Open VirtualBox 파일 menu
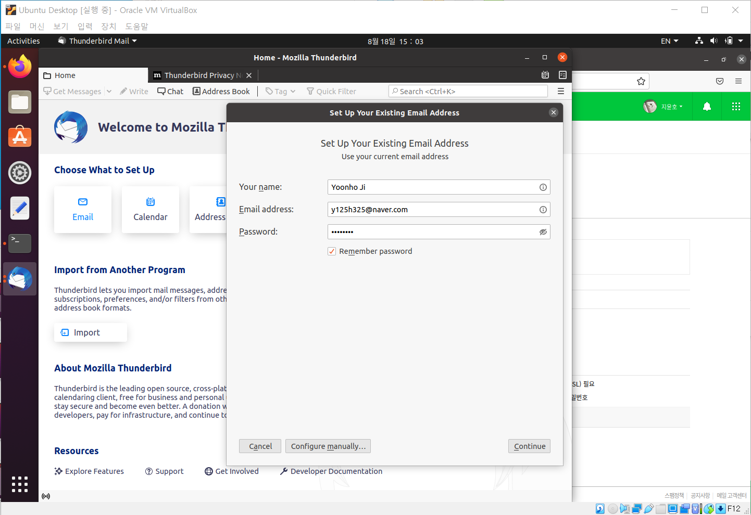This screenshot has height=515, width=751. coord(12,26)
